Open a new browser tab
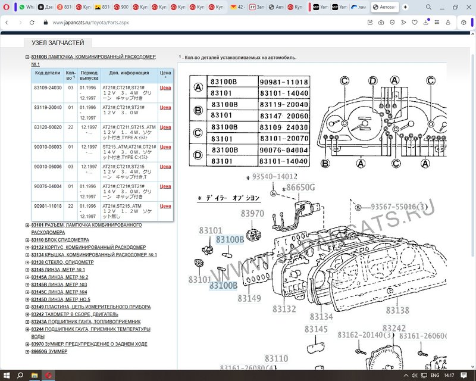 coord(405,7)
